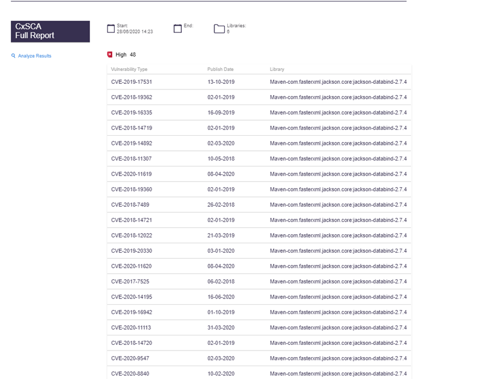
Task: Sort by the Library column header
Action: pyautogui.click(x=277, y=69)
